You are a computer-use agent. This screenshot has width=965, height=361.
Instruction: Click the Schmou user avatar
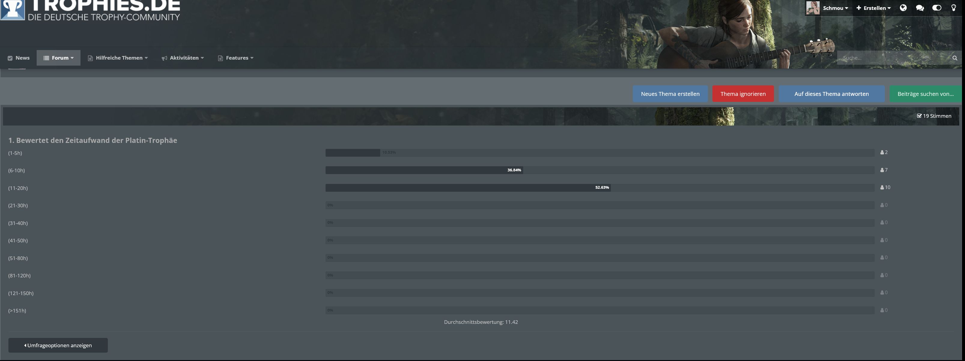tap(812, 8)
